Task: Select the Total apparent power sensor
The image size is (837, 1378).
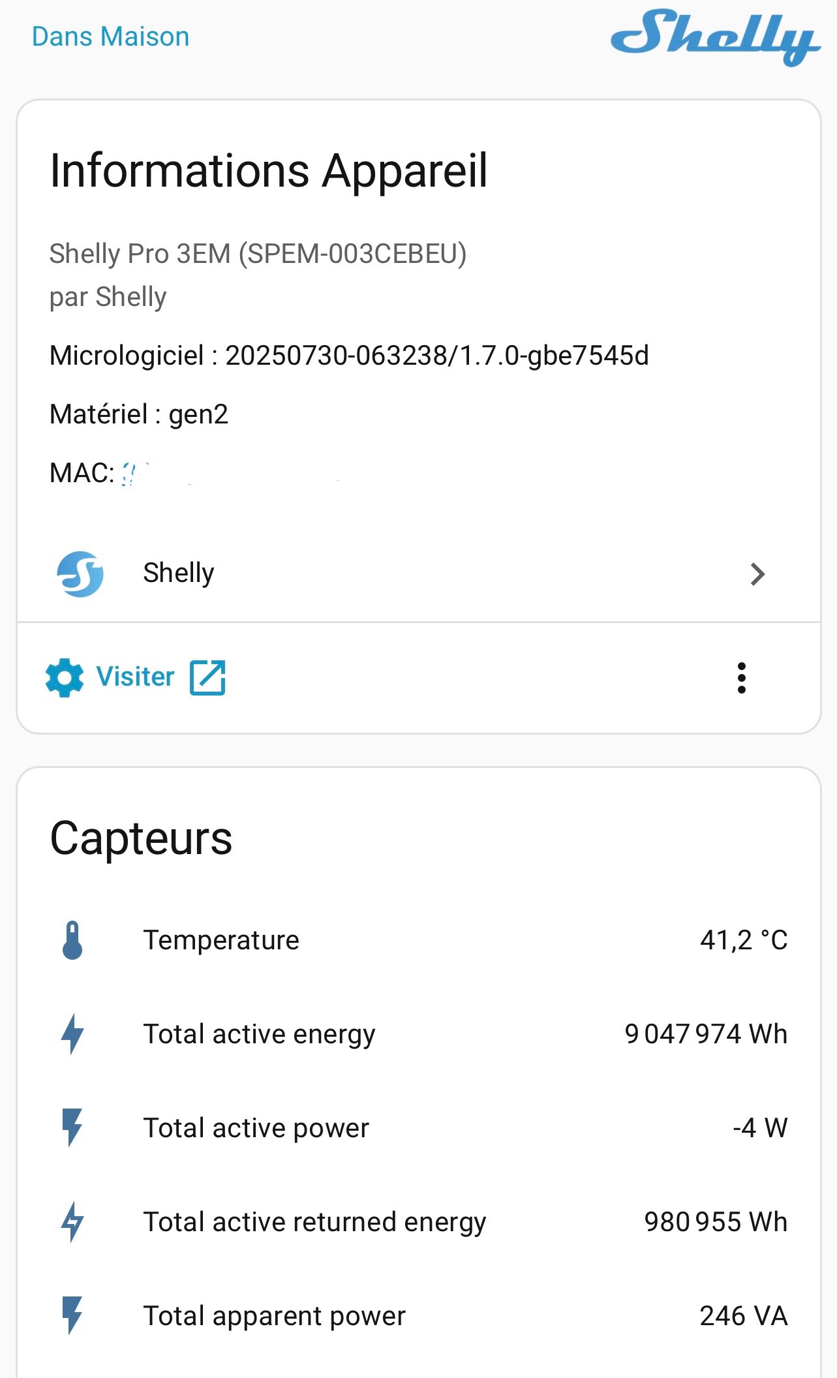Action: (x=274, y=1316)
